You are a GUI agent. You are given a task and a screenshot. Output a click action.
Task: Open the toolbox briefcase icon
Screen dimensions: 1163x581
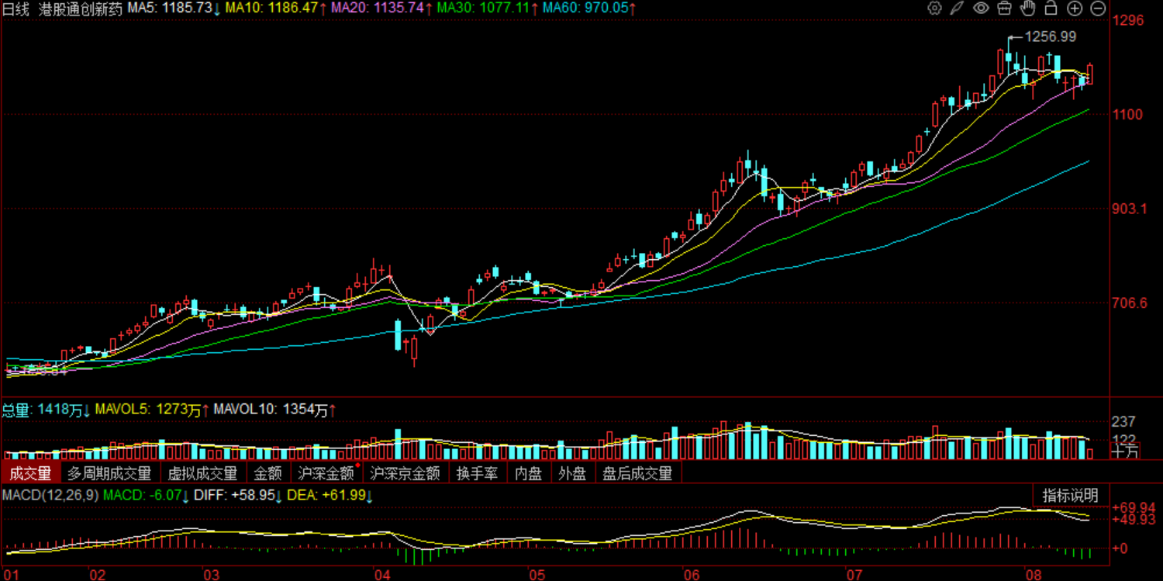coord(1004,9)
